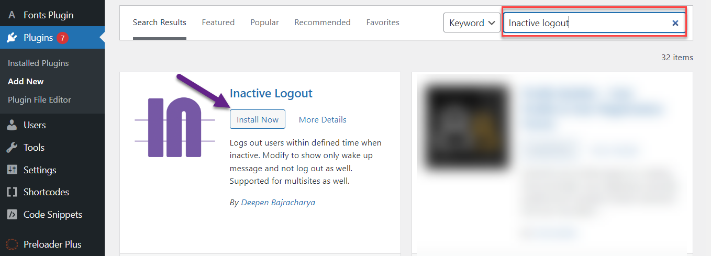Screen dimensions: 711x256
Task: Click the Fonts Plugin sidebar icon
Action: pos(12,15)
